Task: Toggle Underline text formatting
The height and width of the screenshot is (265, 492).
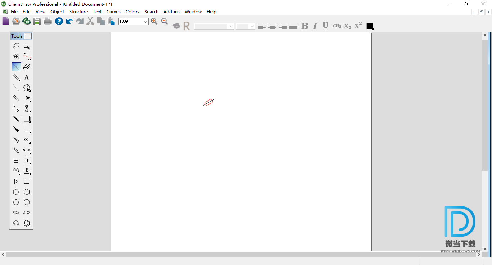Action: pyautogui.click(x=326, y=26)
